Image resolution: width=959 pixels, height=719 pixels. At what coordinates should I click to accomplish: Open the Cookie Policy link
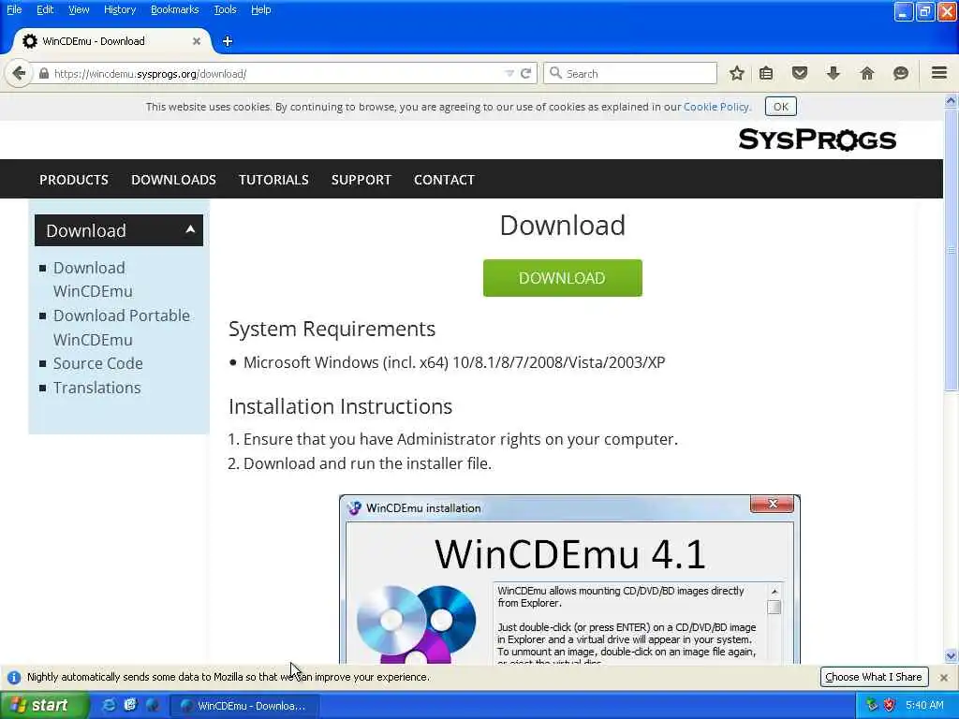point(716,107)
